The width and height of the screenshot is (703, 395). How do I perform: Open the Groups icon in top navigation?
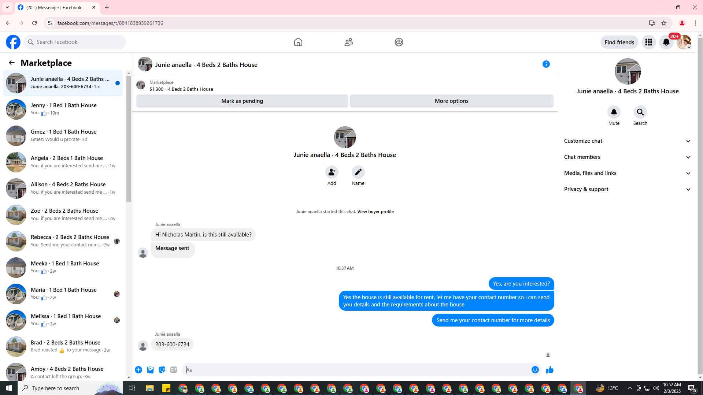click(399, 42)
